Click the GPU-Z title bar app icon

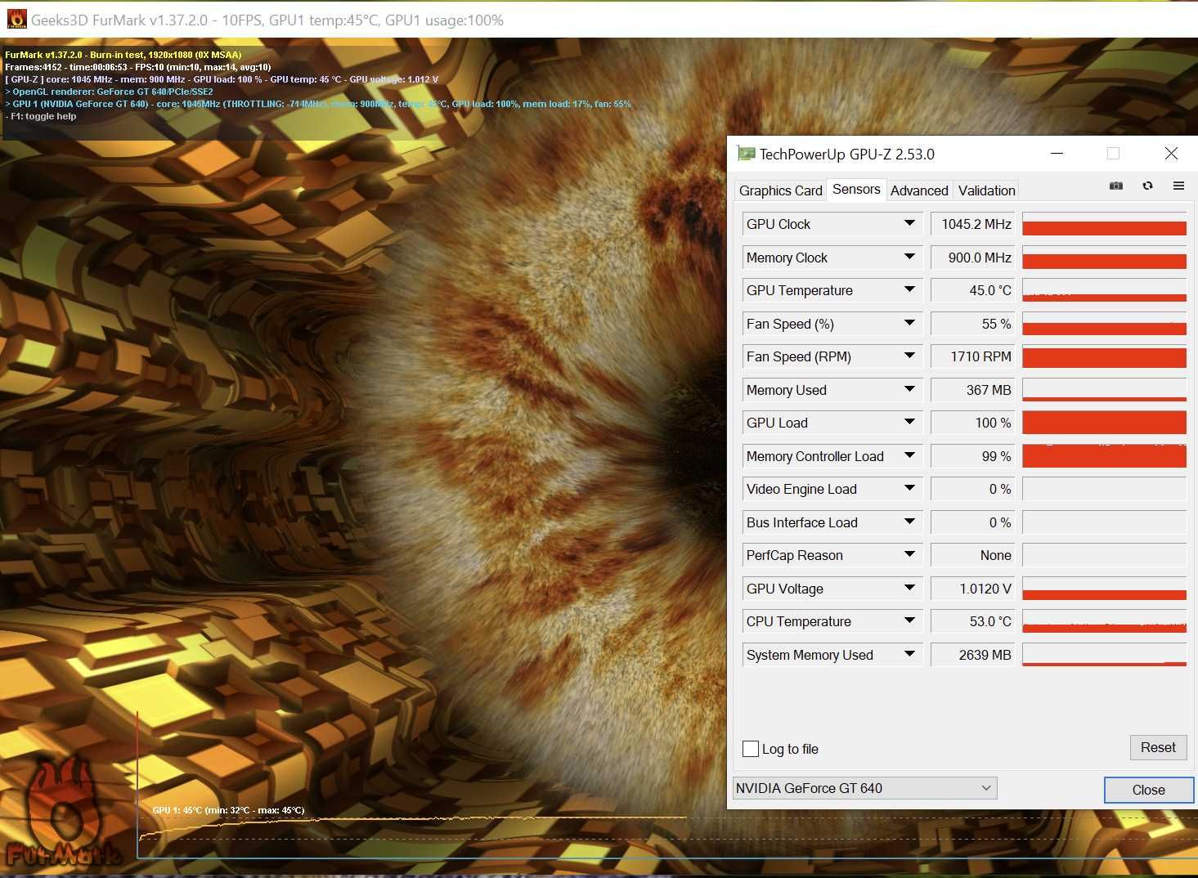click(746, 154)
